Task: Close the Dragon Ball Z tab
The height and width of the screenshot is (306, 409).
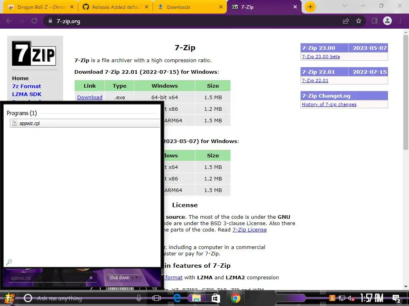Action: 72,7
